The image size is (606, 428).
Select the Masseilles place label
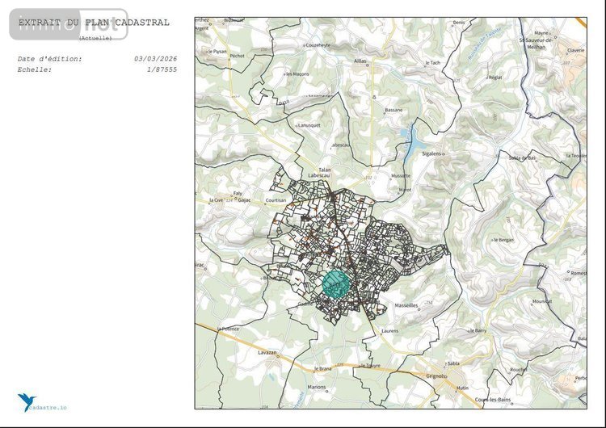pos(406,305)
